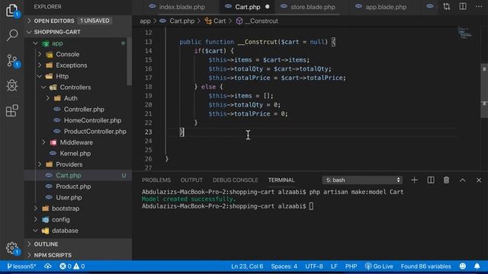This screenshot has width=488, height=274.
Task: Close the terminal panel
Action: (x=479, y=180)
